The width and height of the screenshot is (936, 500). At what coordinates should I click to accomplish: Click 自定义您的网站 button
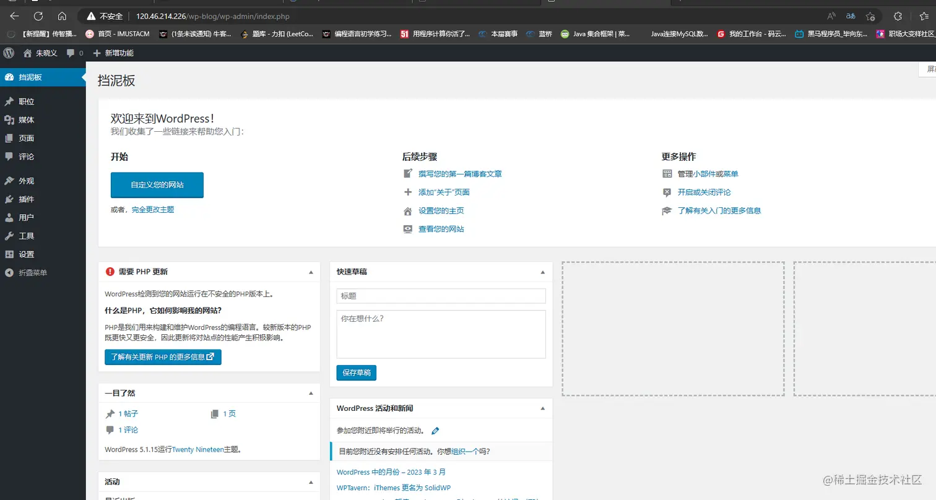pos(157,185)
